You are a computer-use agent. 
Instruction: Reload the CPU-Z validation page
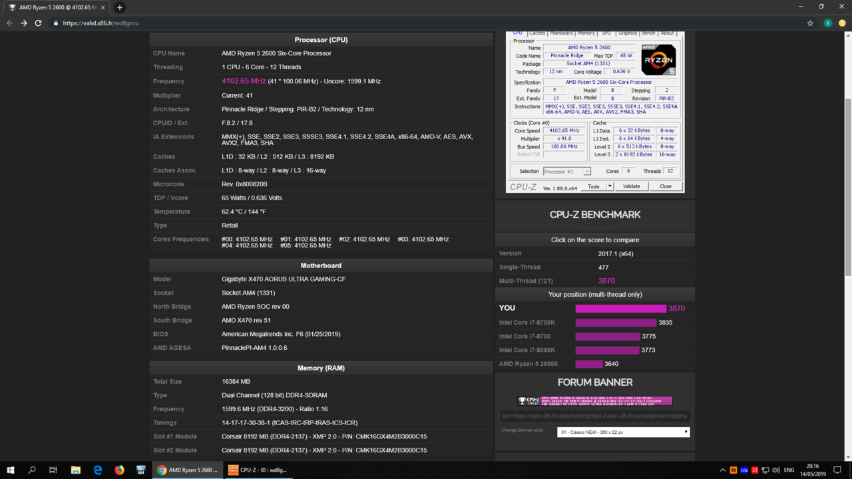[x=39, y=23]
